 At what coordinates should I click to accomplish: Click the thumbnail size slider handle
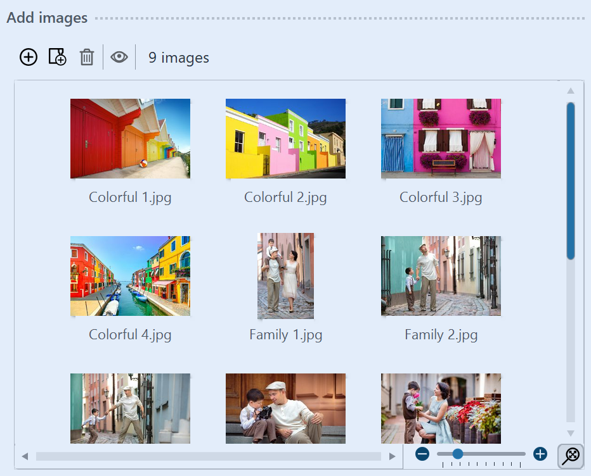pyautogui.click(x=457, y=454)
